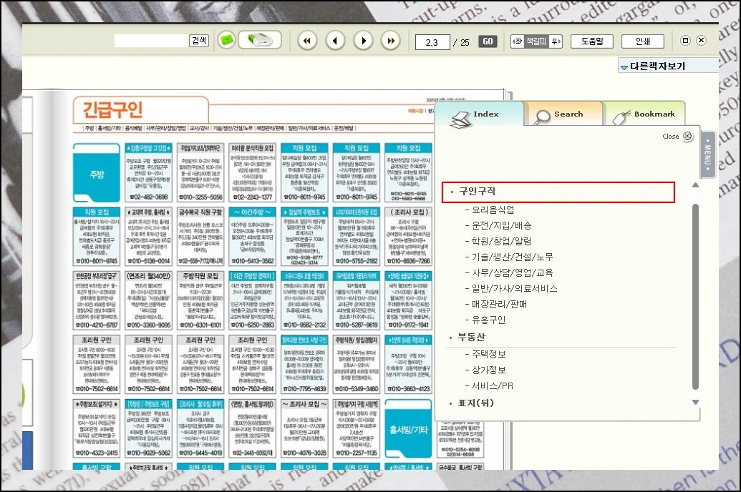Click the green book icon button
Image resolution: width=741 pixels, height=492 pixels.
[259, 40]
